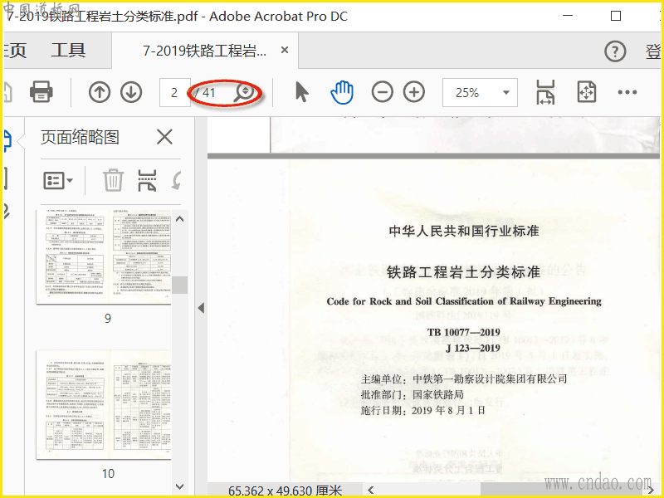Close the 页面缩略图 panel
This screenshot has width=664, height=498.
[164, 137]
